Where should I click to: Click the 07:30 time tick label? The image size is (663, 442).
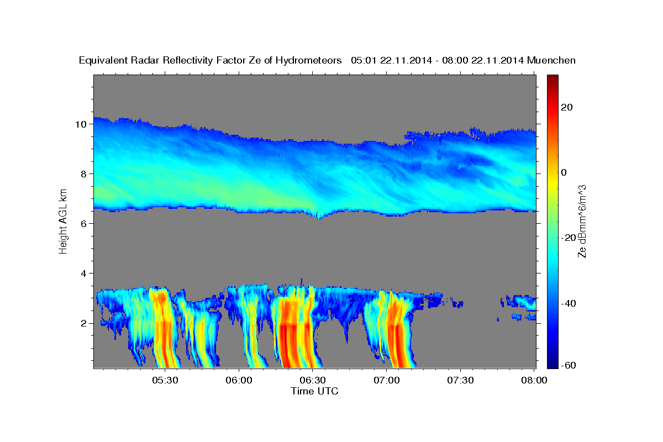[x=460, y=380]
